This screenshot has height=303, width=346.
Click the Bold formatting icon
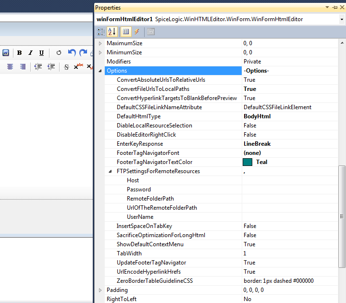click(x=20, y=53)
